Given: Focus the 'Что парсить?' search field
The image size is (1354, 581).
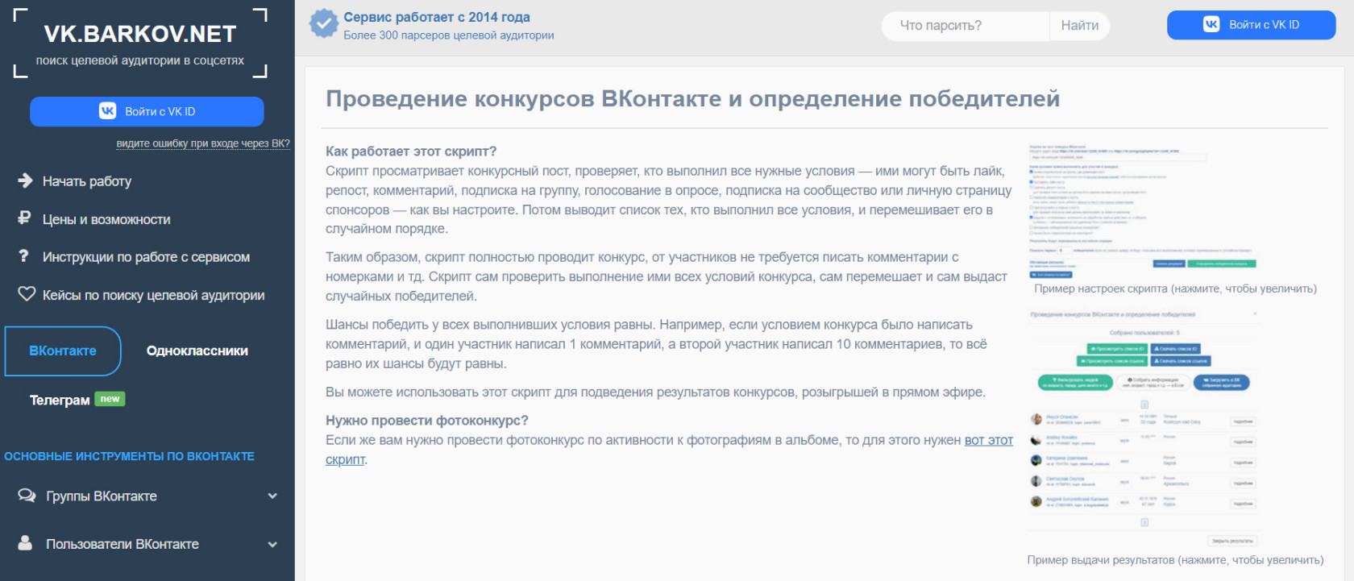Looking at the screenshot, I should [x=966, y=26].
